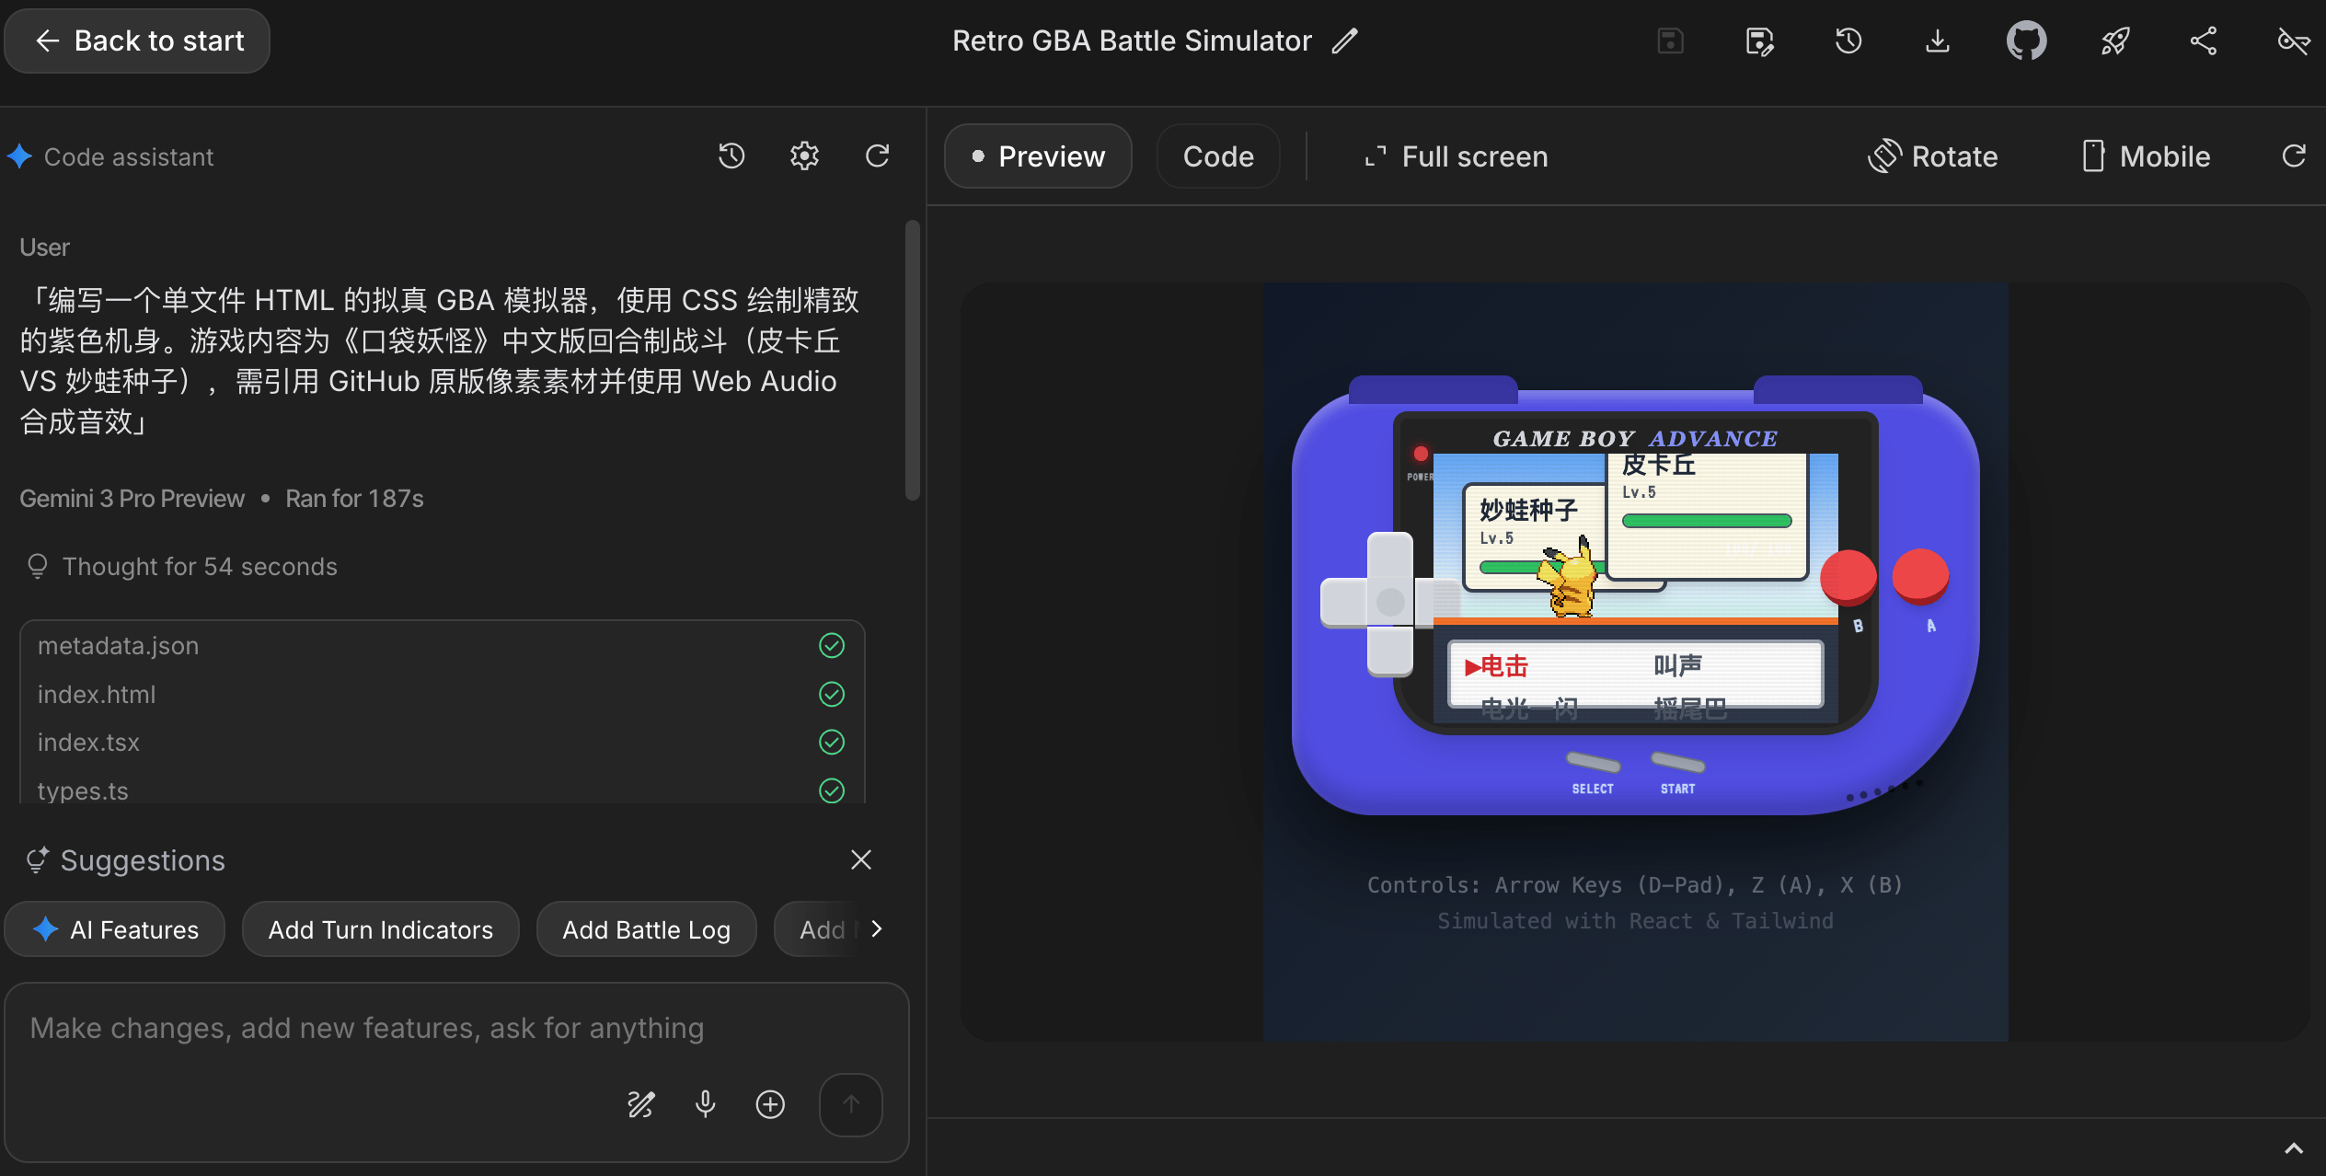Click the chat panel scrollbar
The height and width of the screenshot is (1176, 2326).
[x=913, y=361]
